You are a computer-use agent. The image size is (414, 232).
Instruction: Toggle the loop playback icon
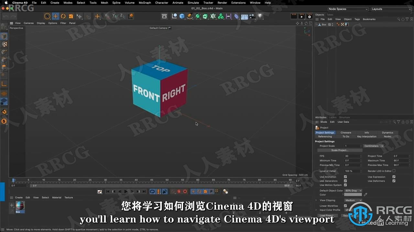pos(152,191)
